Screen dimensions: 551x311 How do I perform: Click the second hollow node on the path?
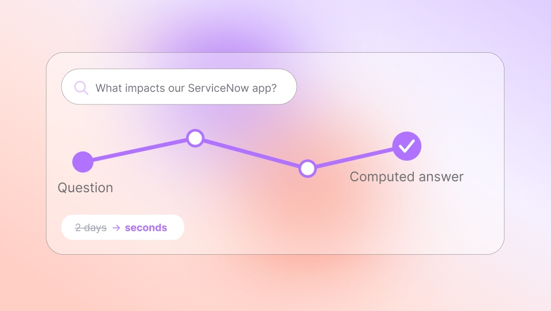tap(308, 169)
